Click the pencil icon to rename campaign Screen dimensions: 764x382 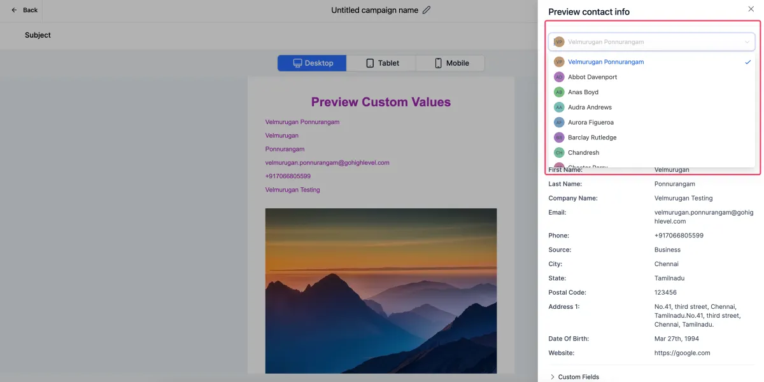427,10
